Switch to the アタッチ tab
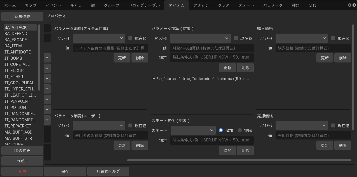 pos(201,5)
